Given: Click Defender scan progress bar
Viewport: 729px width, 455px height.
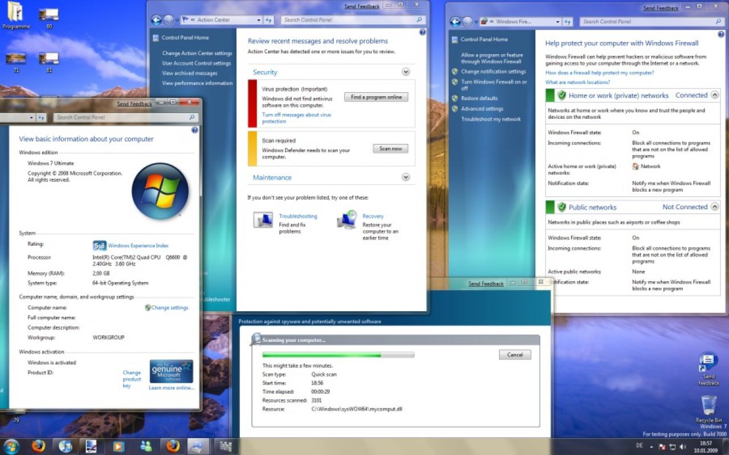Looking at the screenshot, I should click(338, 355).
